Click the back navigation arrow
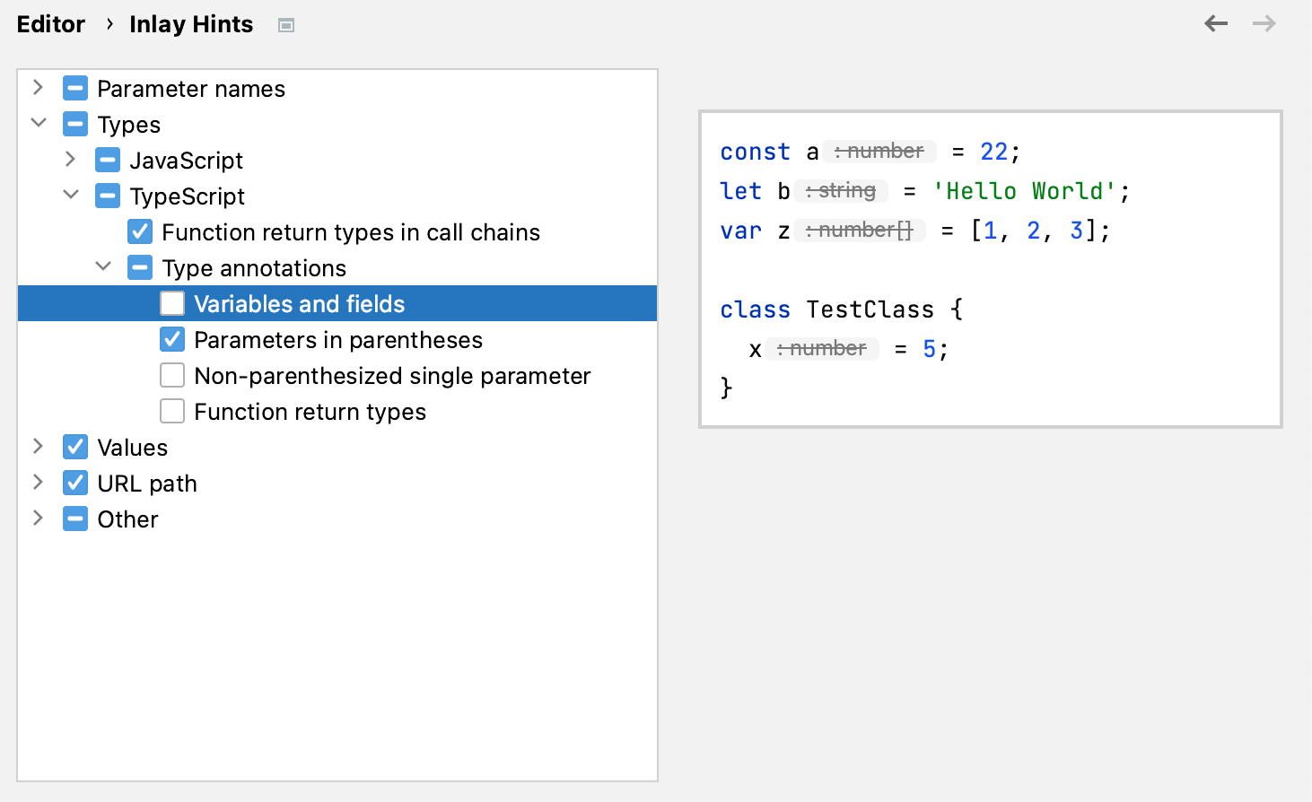 click(x=1215, y=24)
